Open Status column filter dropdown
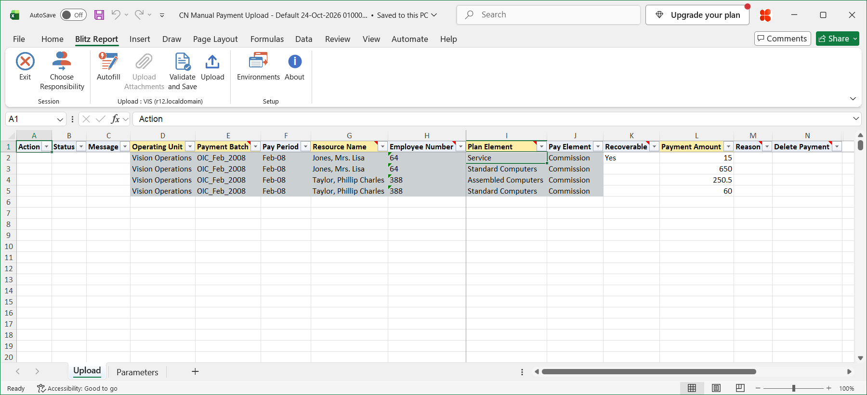Screen dimensions: 867x395 [81, 146]
